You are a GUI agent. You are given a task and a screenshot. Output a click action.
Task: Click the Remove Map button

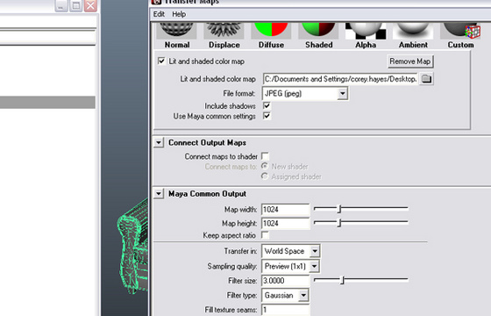pyautogui.click(x=410, y=61)
